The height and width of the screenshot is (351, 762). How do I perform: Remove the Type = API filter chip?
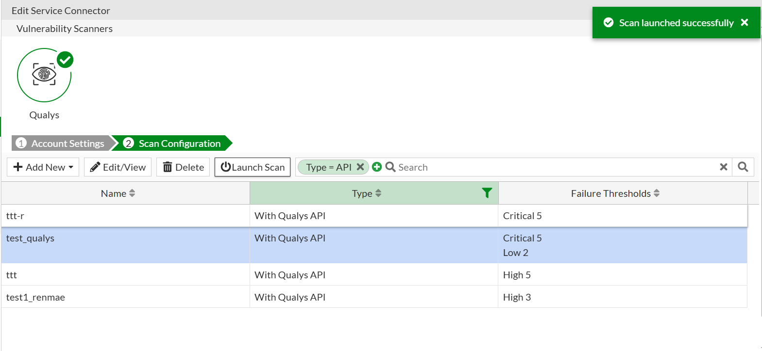click(360, 167)
